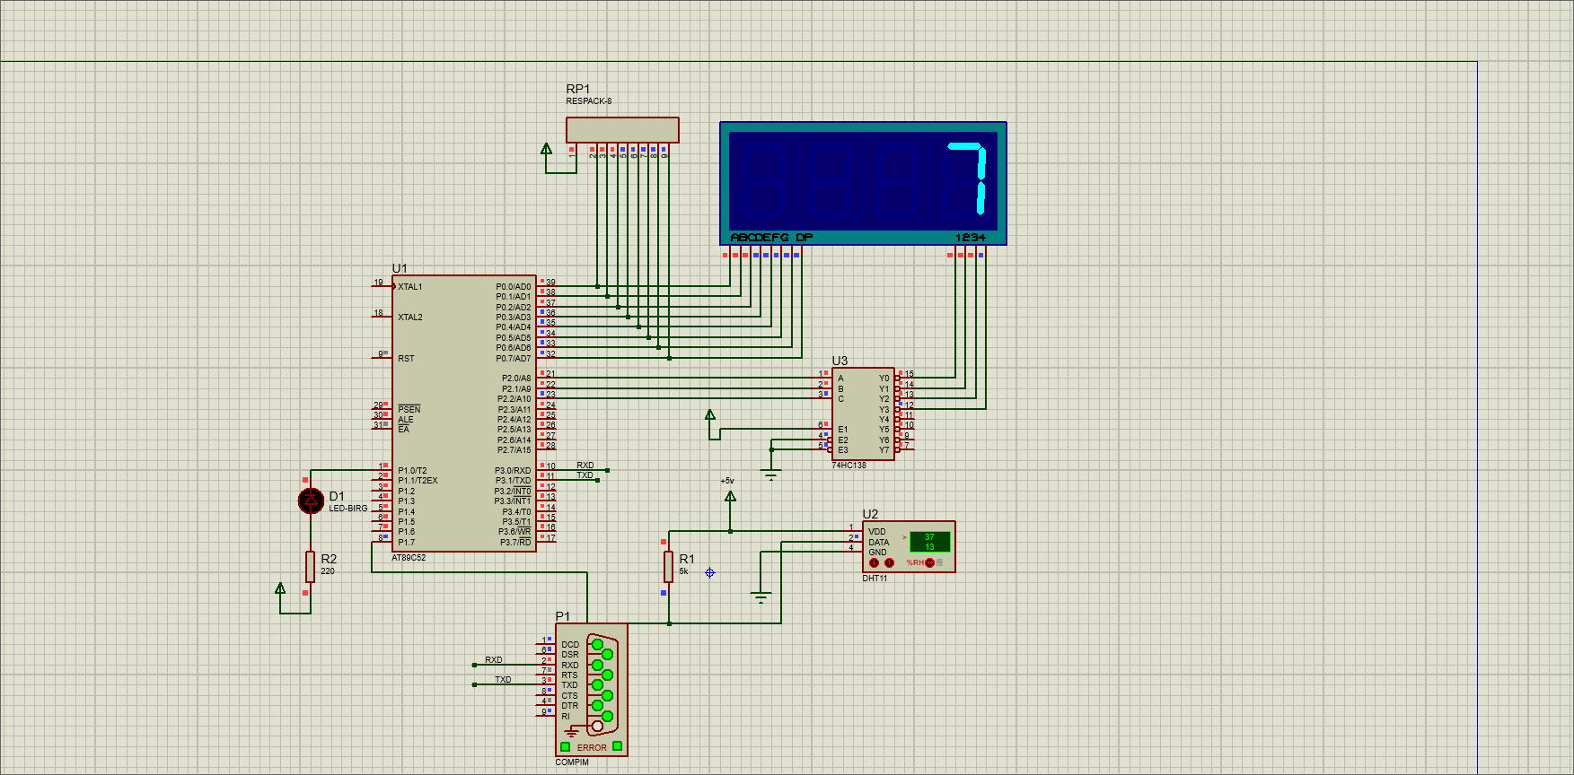
Task: Click the P0.7/AD7 pin label on U1
Action: (x=514, y=359)
